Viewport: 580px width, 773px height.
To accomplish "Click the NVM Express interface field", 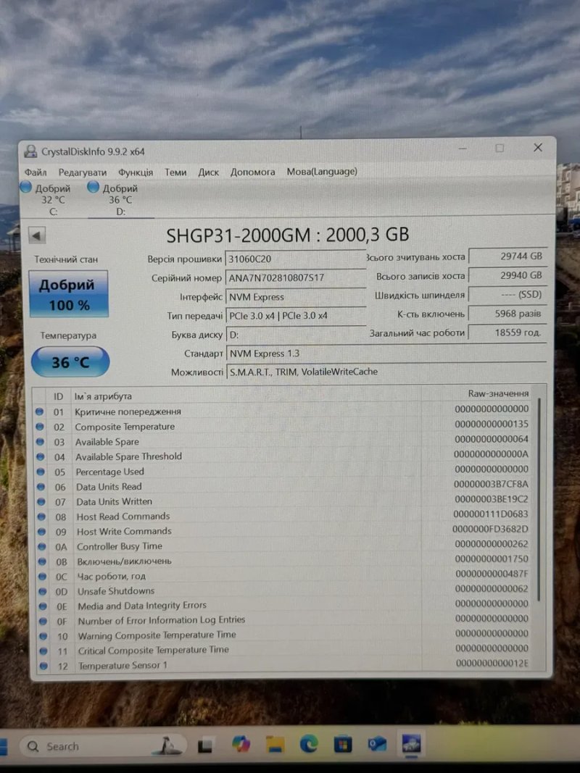I will click(295, 297).
